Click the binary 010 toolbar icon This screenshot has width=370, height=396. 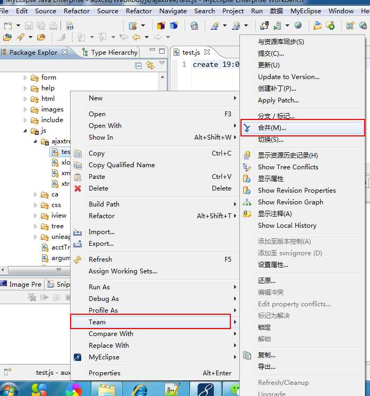click(70, 26)
